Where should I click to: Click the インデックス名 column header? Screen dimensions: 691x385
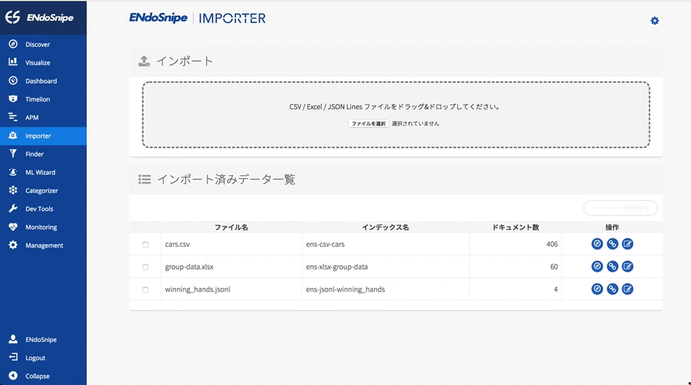point(386,227)
